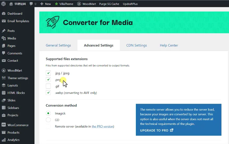Open the VillaTheme admin bar menu
The height and width of the screenshot is (144, 229).
[64, 4]
